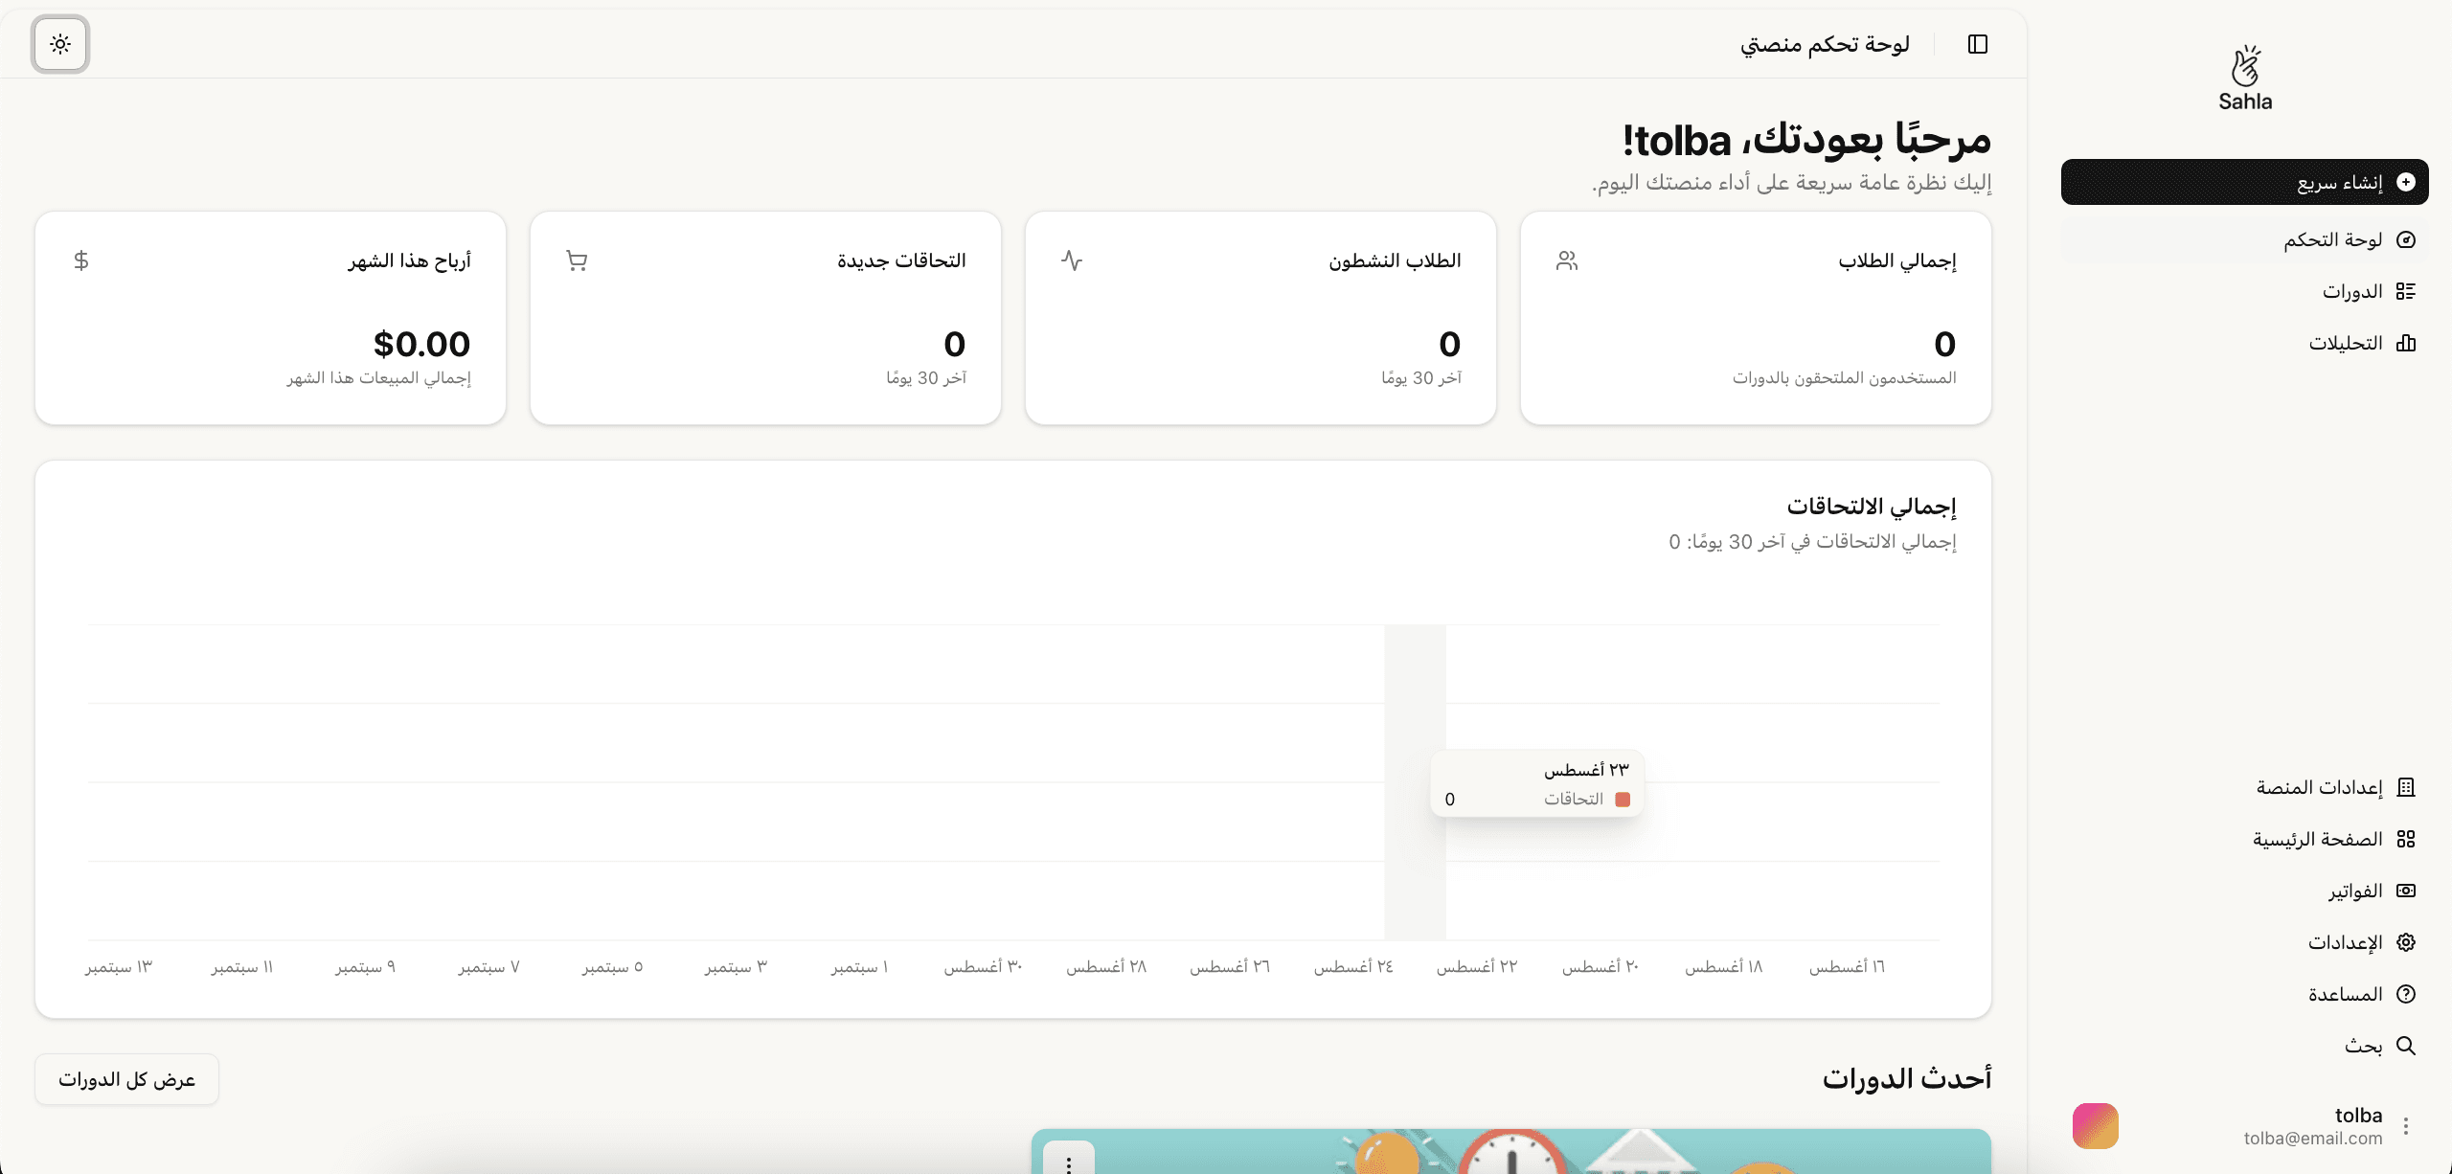
Task: Toggle the light/dark theme sun button
Action: 60,44
